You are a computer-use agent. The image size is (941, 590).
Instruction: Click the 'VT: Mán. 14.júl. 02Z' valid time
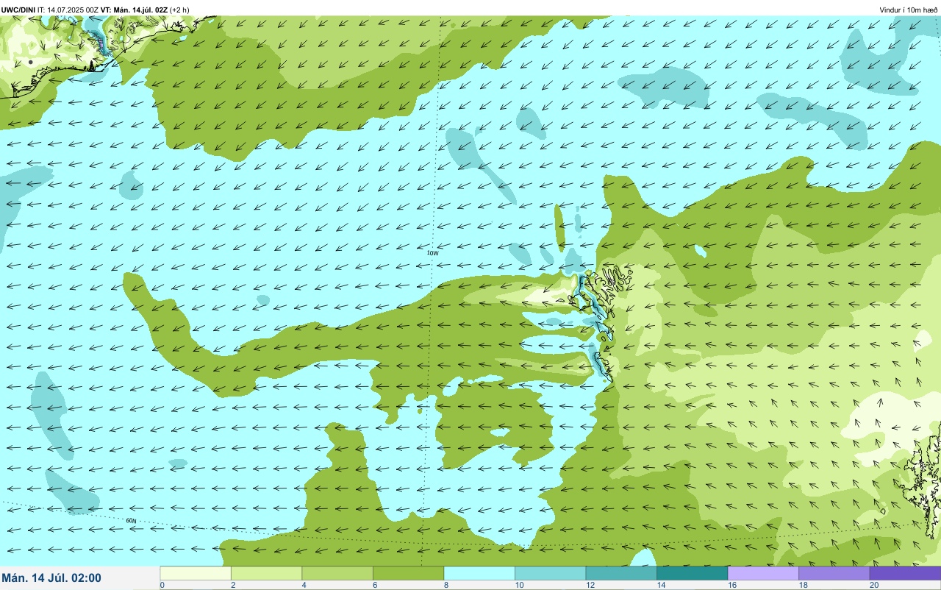[135, 10]
